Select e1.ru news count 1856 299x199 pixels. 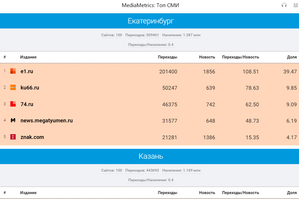pyautogui.click(x=209, y=72)
